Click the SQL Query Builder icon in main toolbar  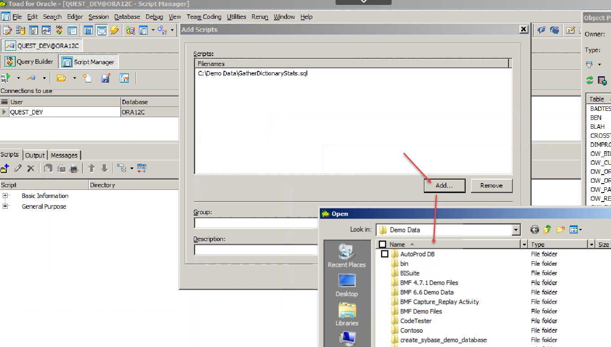tap(59, 30)
